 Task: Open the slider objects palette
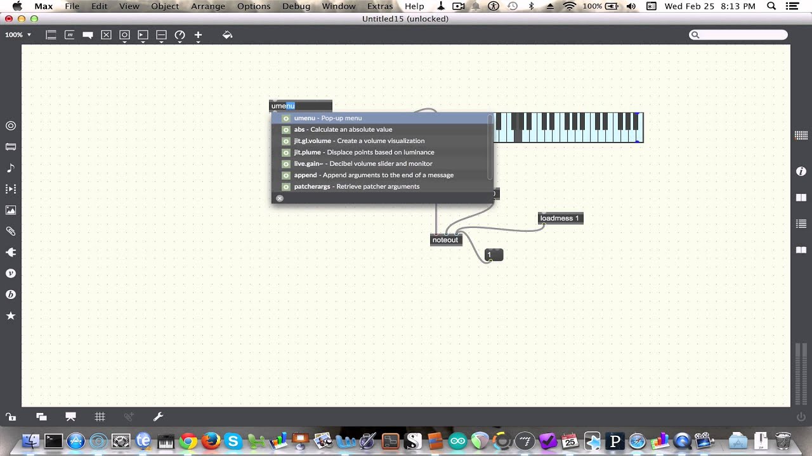[x=161, y=35]
